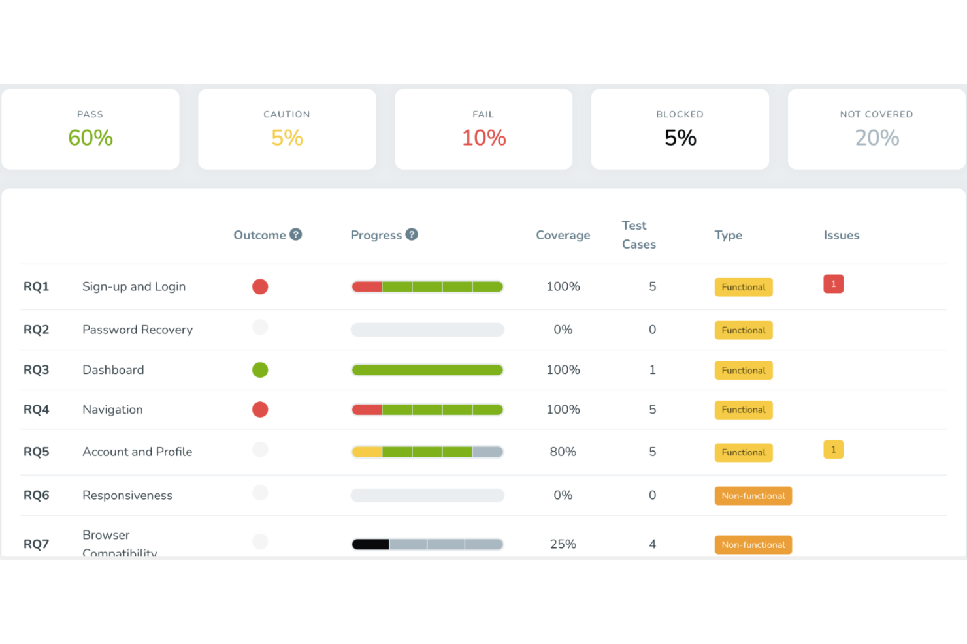The width and height of the screenshot is (967, 644).
Task: Select the red outcome indicator for RQ4 Navigation
Action: pyautogui.click(x=260, y=410)
